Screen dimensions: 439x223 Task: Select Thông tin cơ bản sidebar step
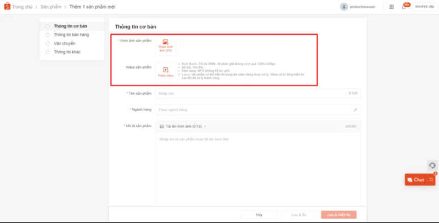(71, 26)
